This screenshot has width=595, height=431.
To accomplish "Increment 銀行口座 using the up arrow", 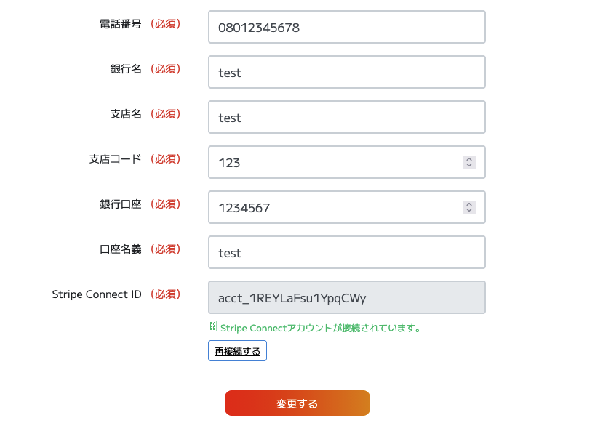I will point(469,204).
